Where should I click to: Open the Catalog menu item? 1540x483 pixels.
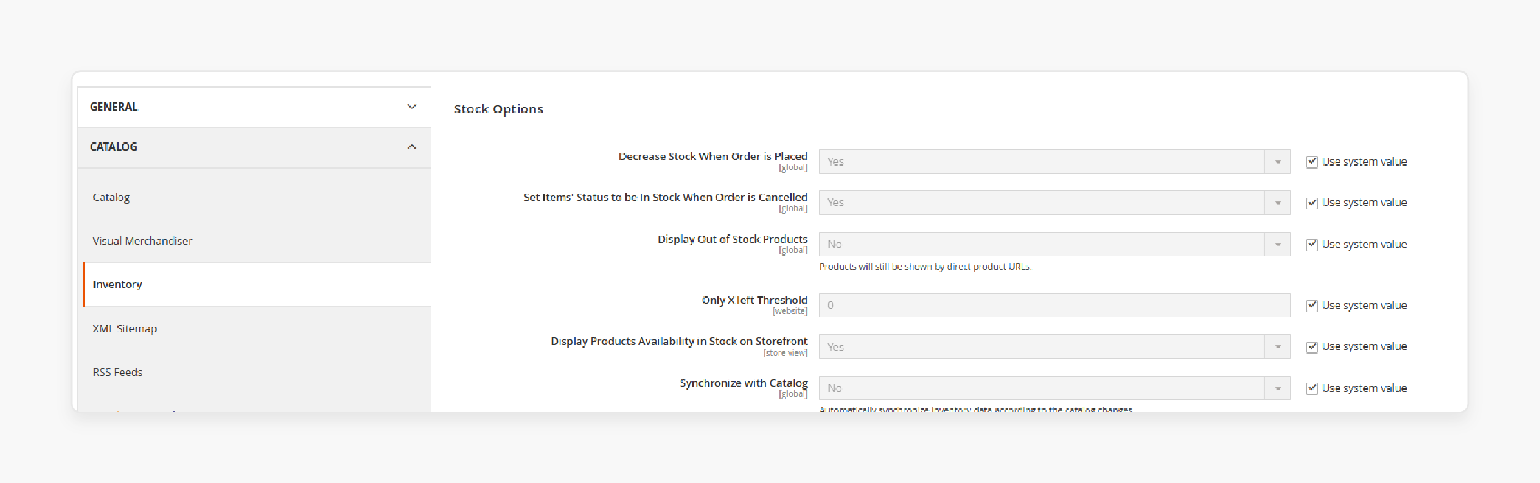[x=112, y=197]
